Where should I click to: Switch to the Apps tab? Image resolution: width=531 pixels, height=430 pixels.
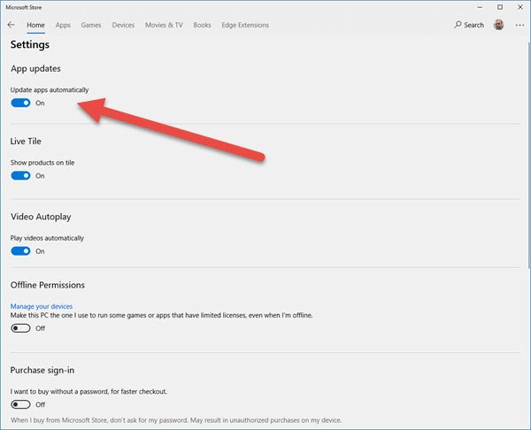coord(63,25)
